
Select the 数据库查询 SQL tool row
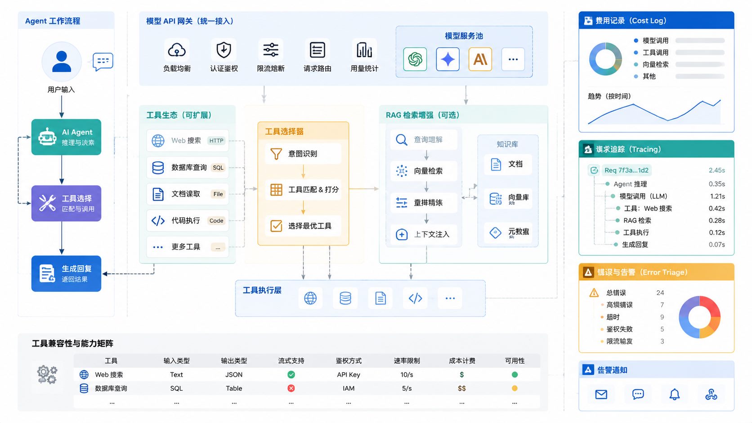188,168
